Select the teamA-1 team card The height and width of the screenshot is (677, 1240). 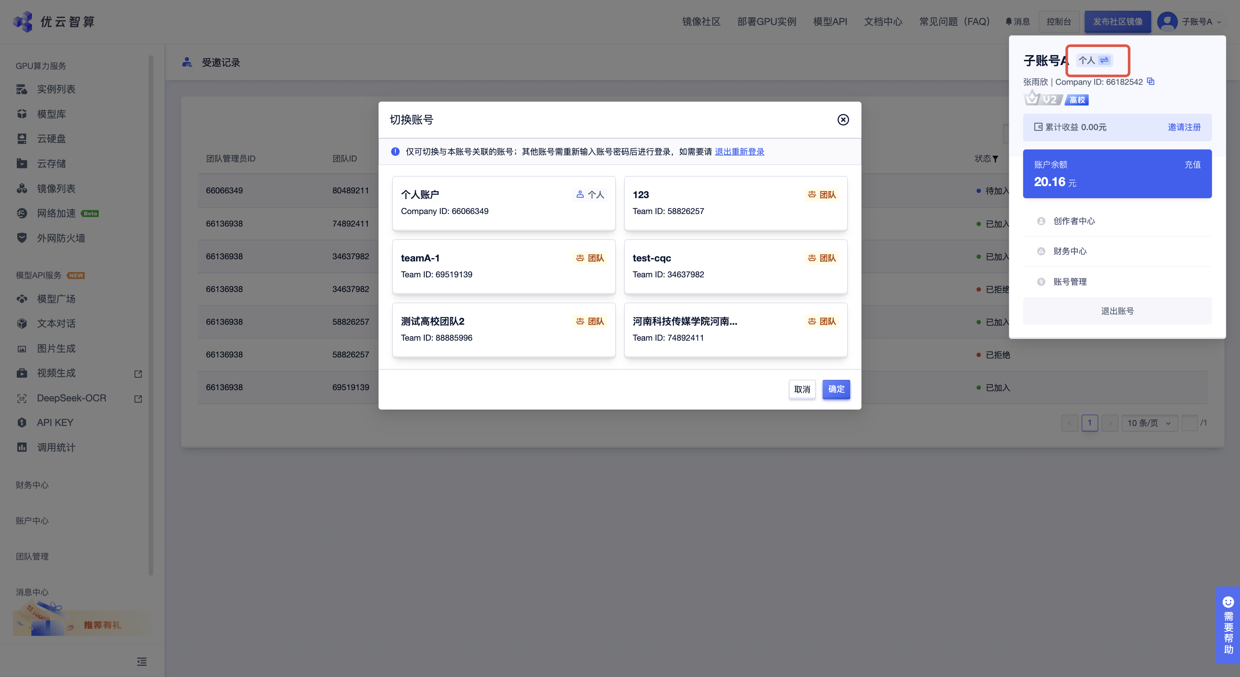click(503, 267)
